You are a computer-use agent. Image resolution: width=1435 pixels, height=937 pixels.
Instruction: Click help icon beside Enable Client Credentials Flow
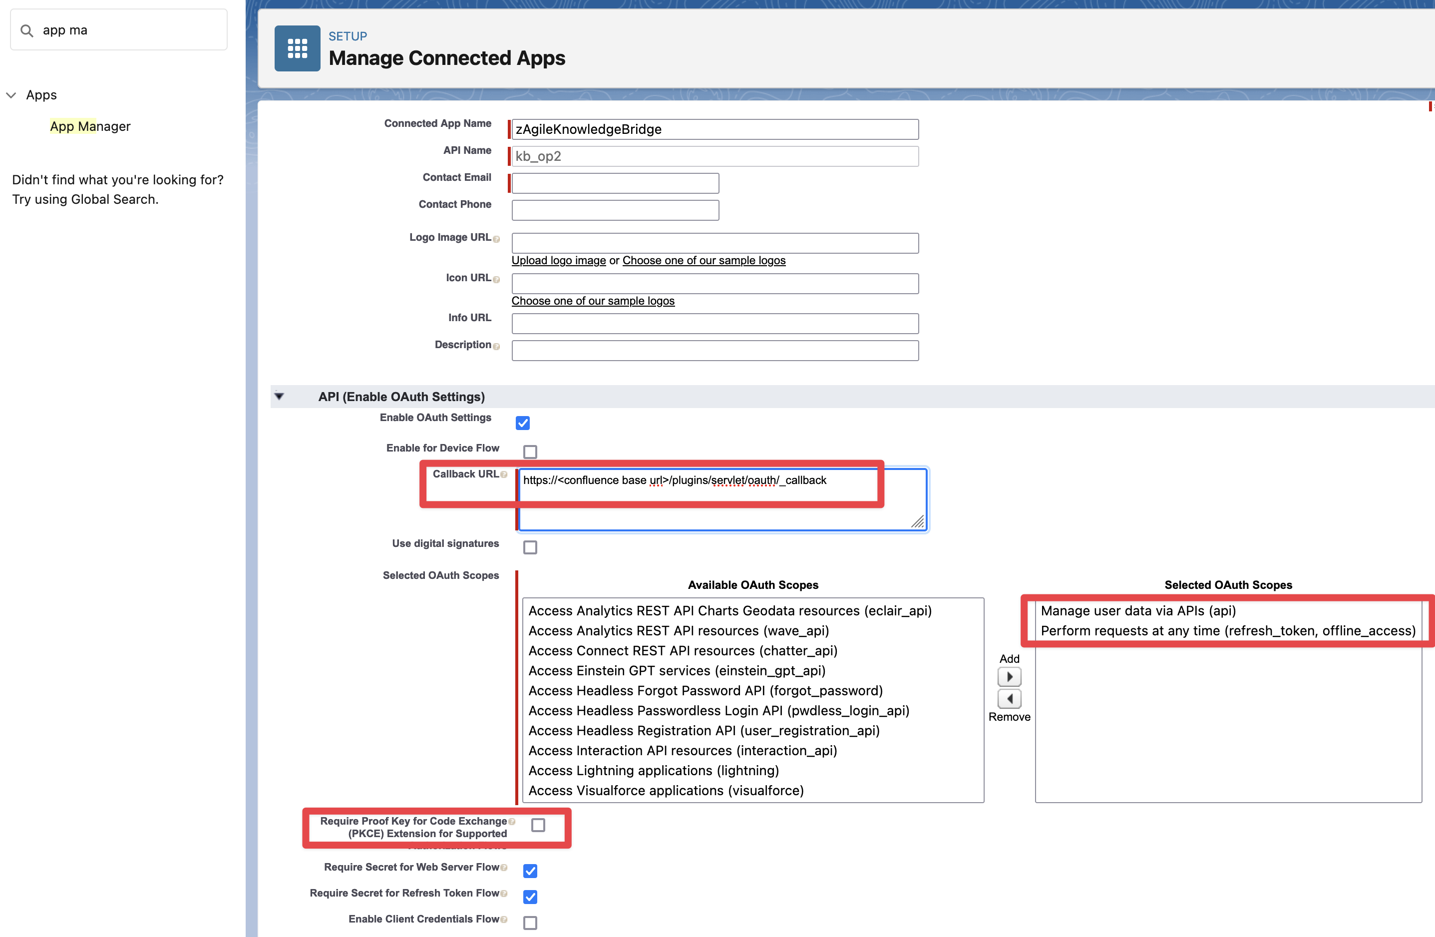tap(504, 920)
